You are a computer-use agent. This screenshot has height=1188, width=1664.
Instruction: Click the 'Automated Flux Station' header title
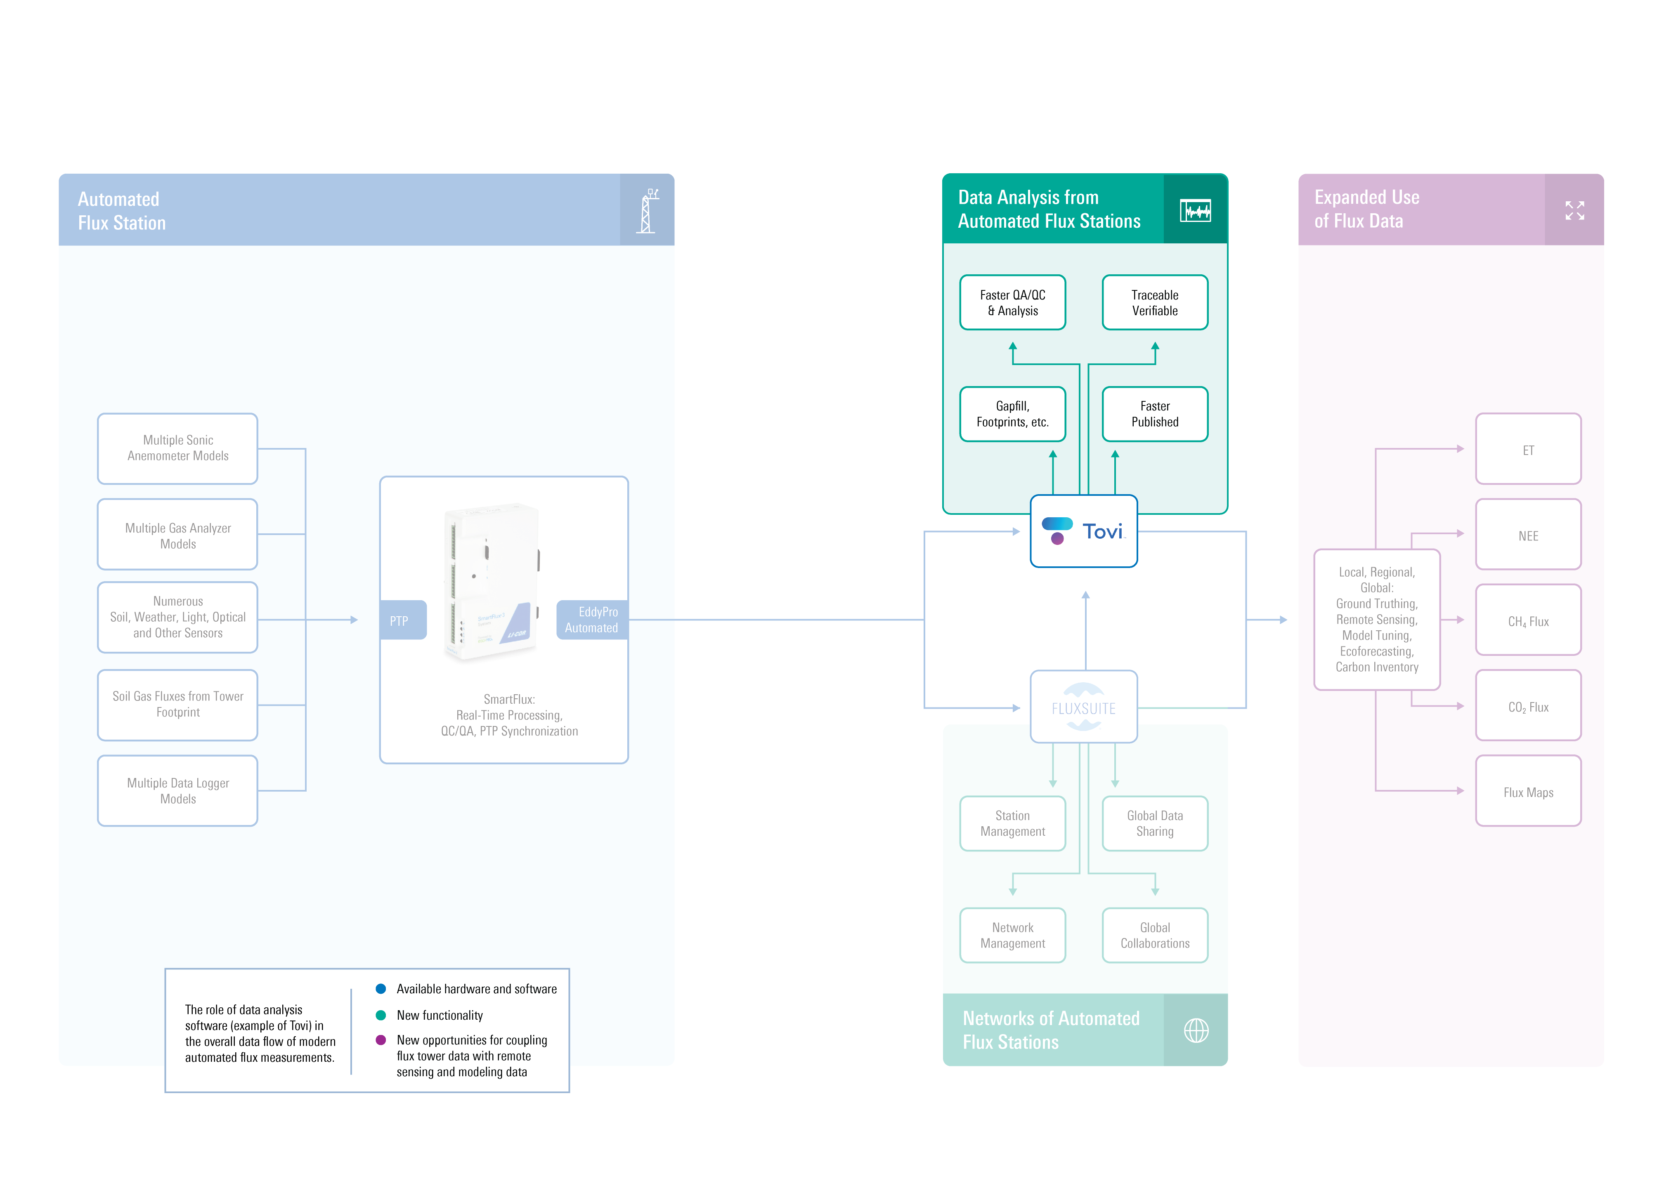click(121, 211)
